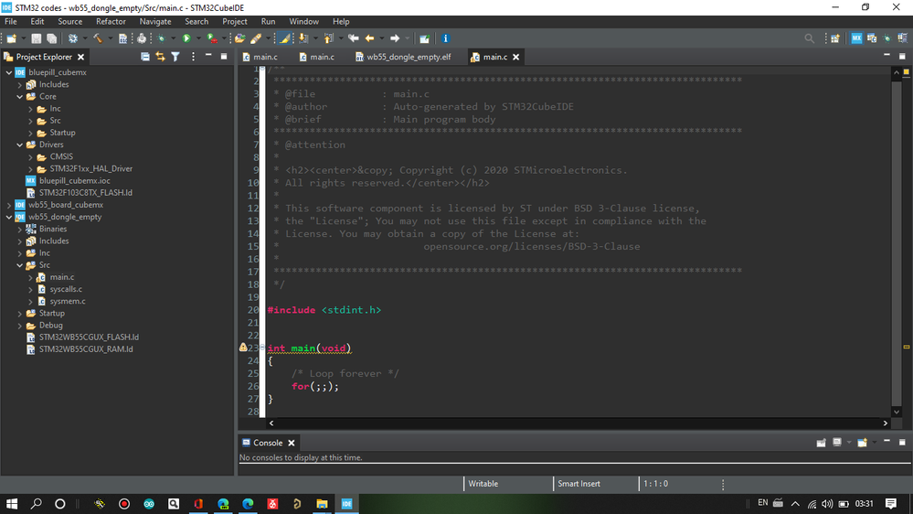The image size is (913, 514).
Task: Click the Open Perspective icon
Action: pos(835,38)
